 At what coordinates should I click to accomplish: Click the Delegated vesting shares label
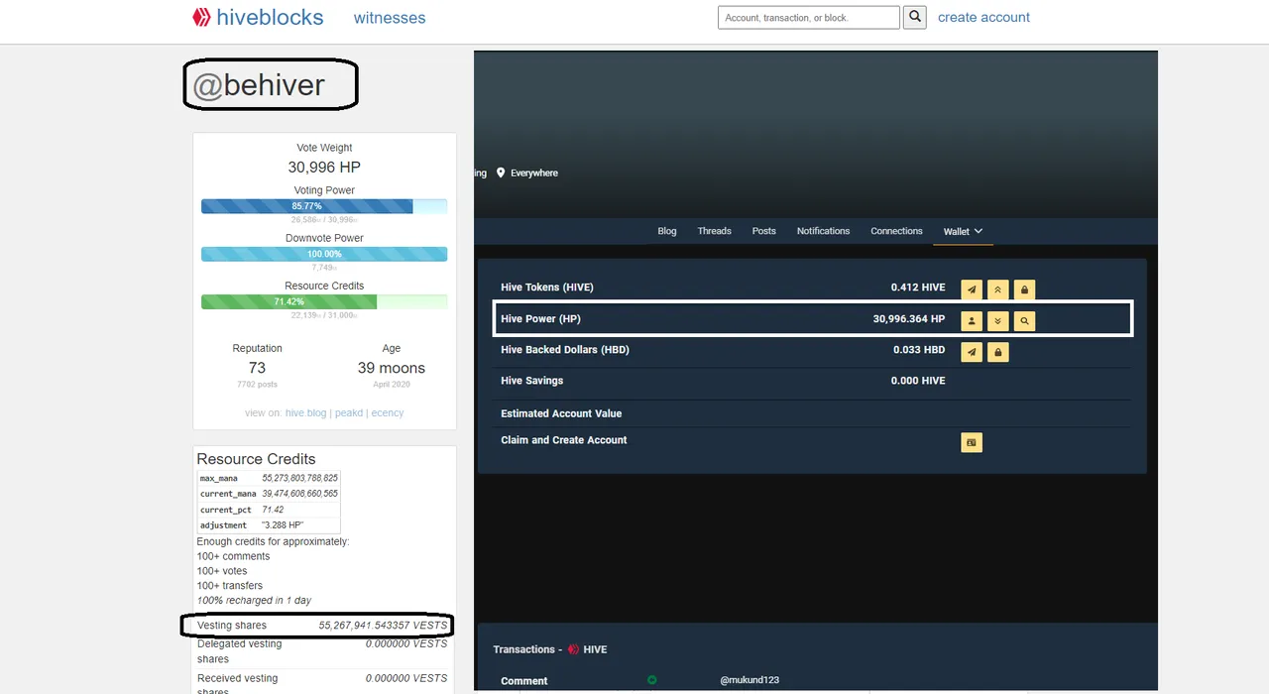pos(239,651)
